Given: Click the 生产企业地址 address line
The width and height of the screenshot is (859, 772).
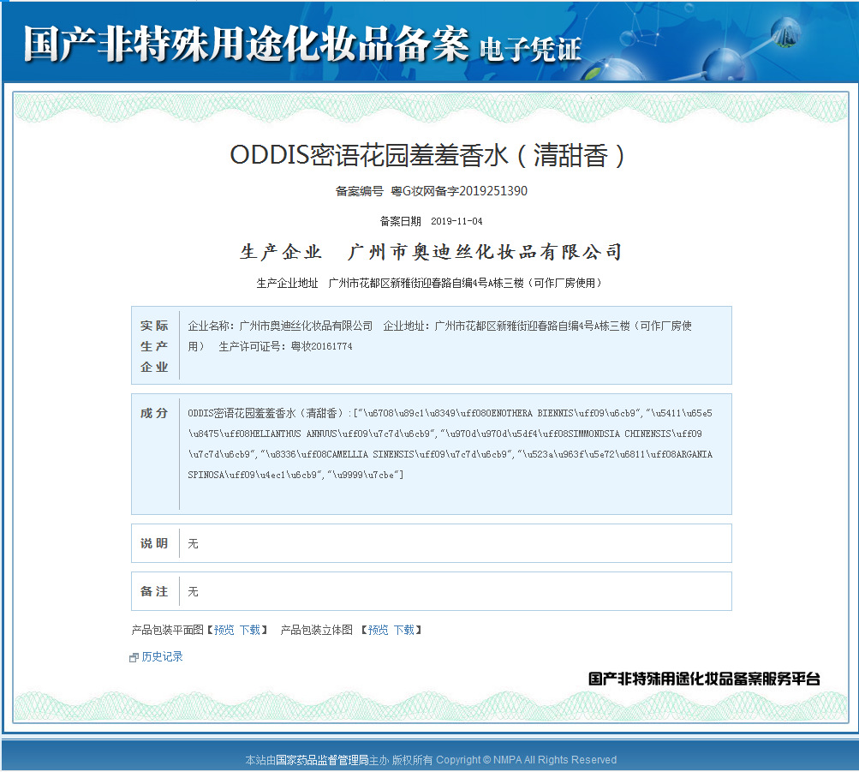Looking at the screenshot, I should coord(429,284).
